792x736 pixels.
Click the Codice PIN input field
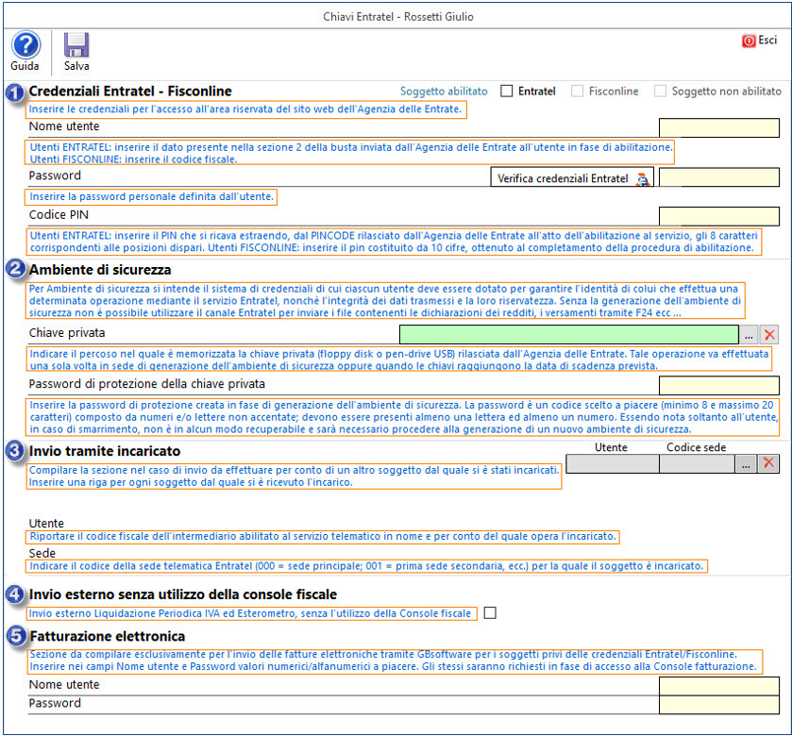click(718, 216)
